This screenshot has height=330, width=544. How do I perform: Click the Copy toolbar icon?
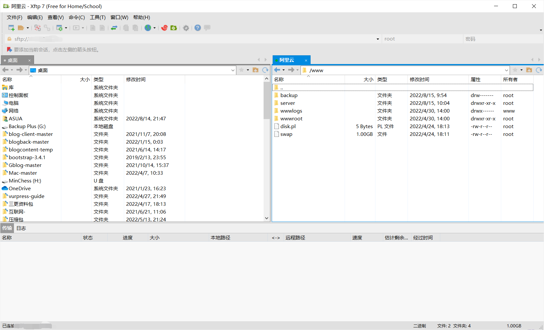coord(126,28)
